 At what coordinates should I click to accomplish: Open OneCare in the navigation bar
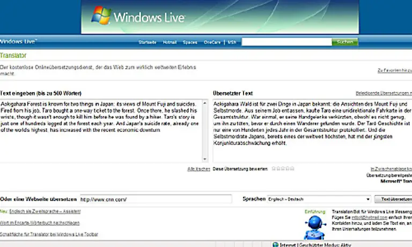(212, 42)
